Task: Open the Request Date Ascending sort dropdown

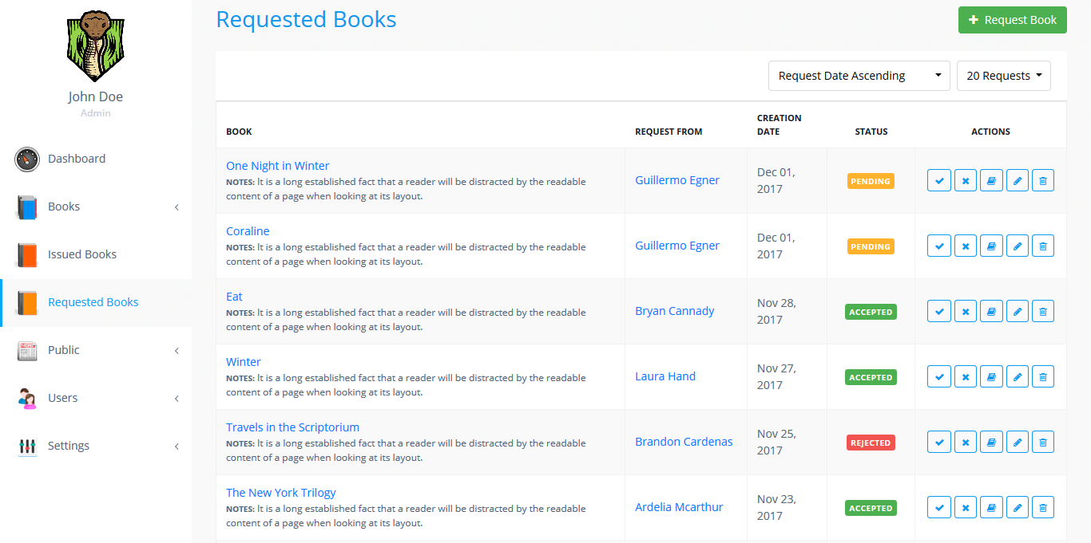Action: [x=859, y=76]
